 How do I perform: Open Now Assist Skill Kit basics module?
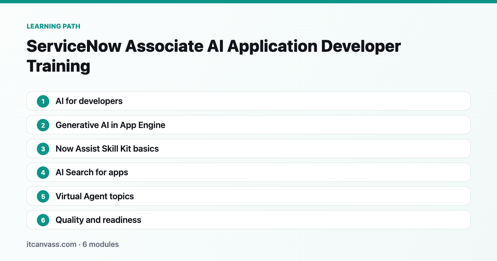point(248,148)
